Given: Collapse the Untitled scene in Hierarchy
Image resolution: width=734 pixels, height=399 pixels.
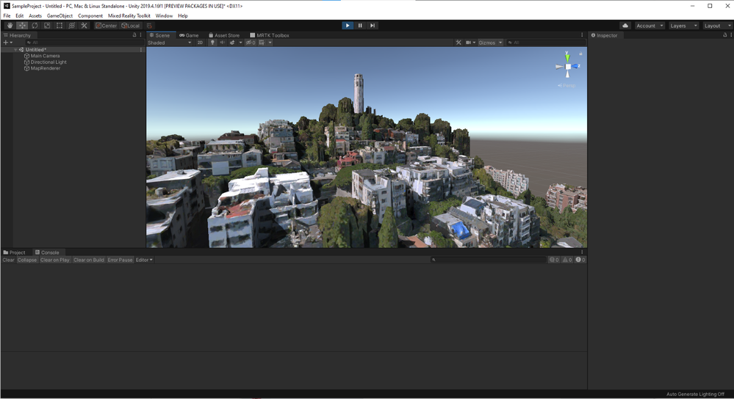Looking at the screenshot, I should click(x=15, y=50).
